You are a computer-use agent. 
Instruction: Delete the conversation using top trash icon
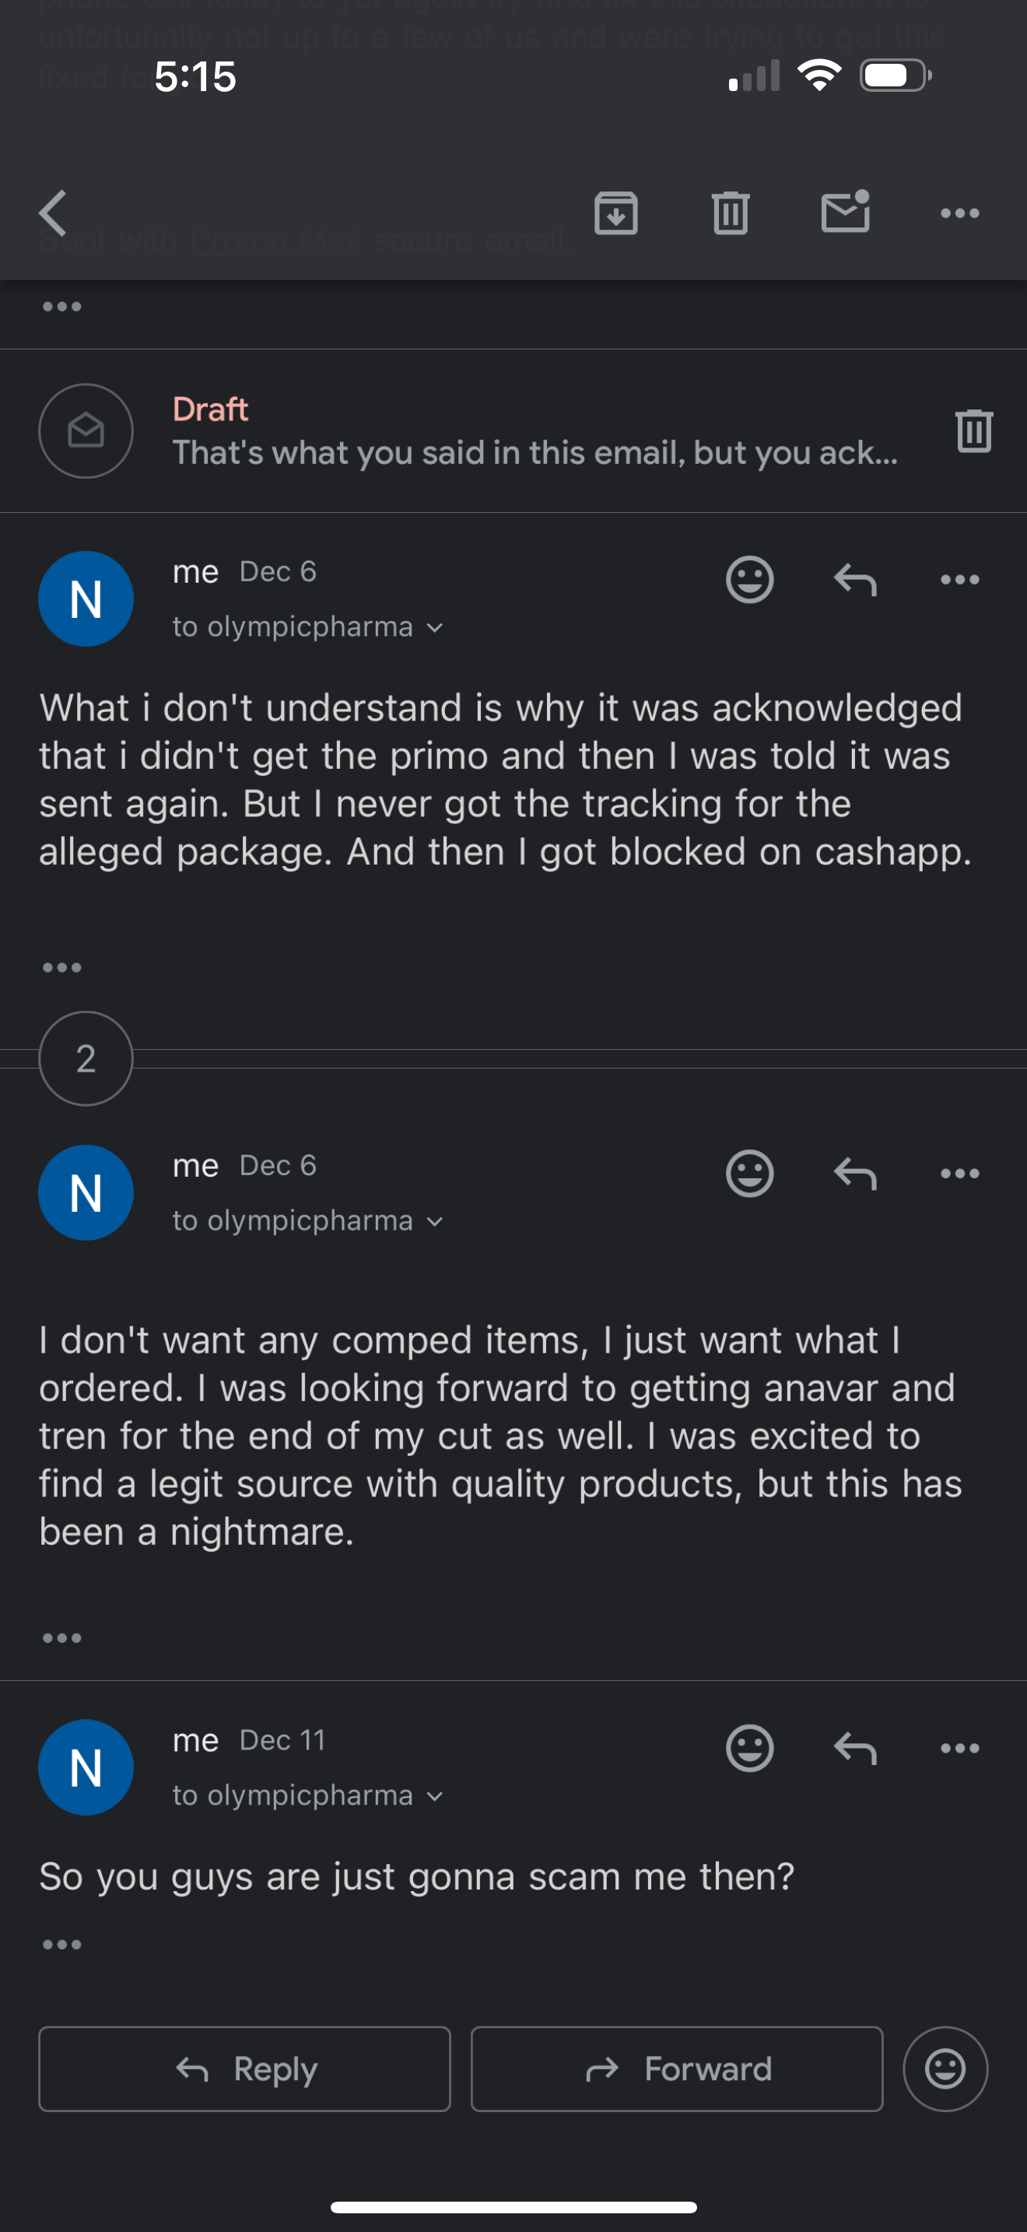pyautogui.click(x=730, y=213)
